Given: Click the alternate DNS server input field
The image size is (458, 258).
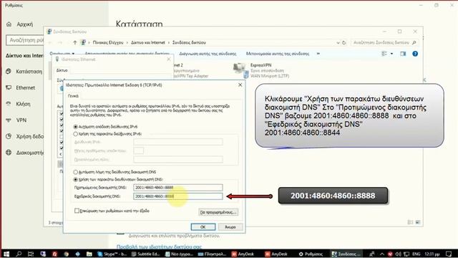Looking at the screenshot, I should point(178,196).
